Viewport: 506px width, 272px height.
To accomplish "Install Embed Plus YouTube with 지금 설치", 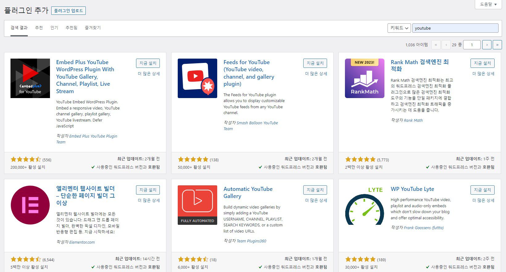I will tap(148, 63).
